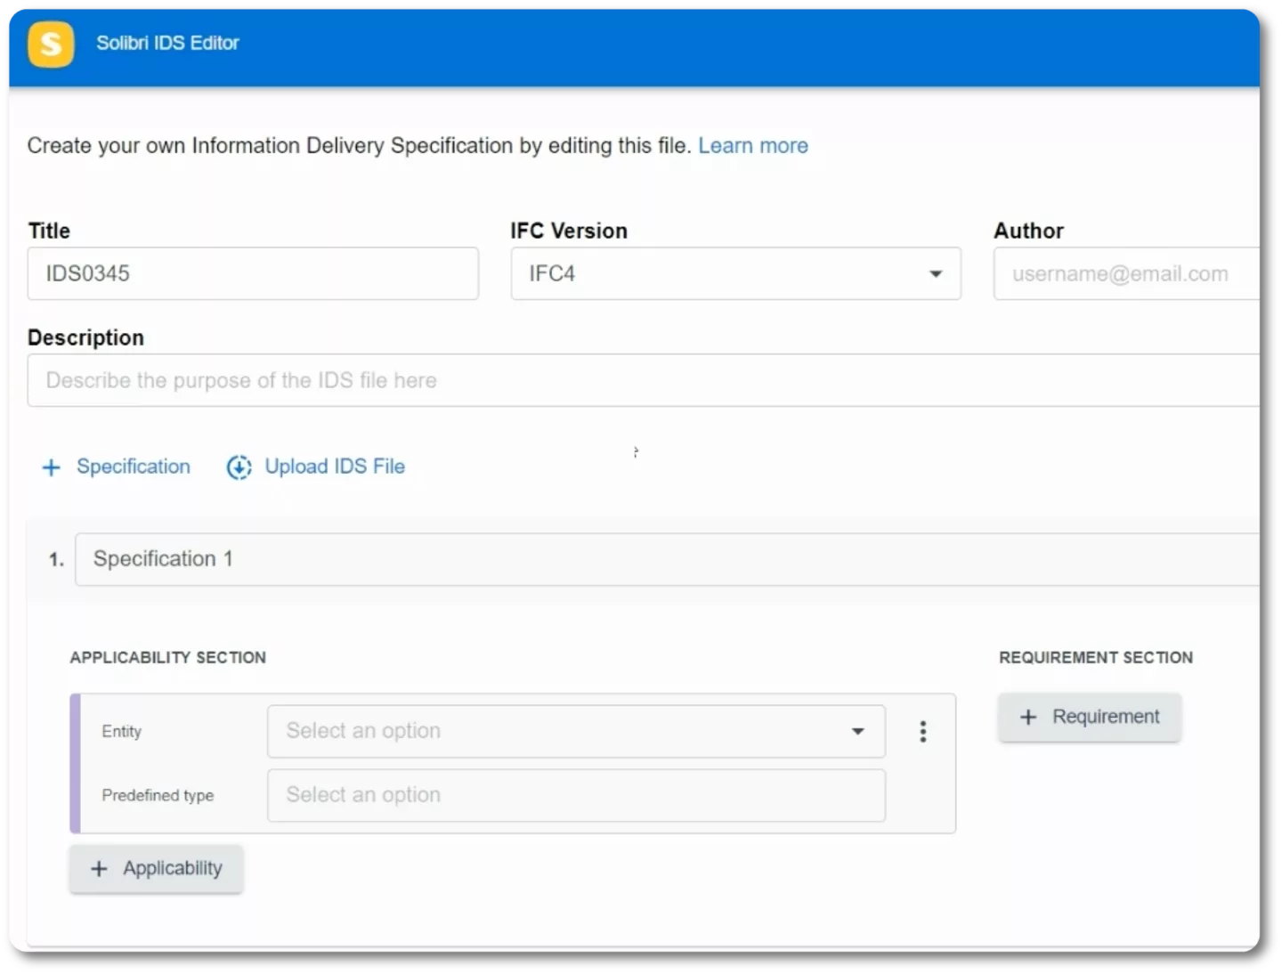Viewport: 1282px width, 974px height.
Task: Add a new Specification
Action: pyautogui.click(x=116, y=467)
